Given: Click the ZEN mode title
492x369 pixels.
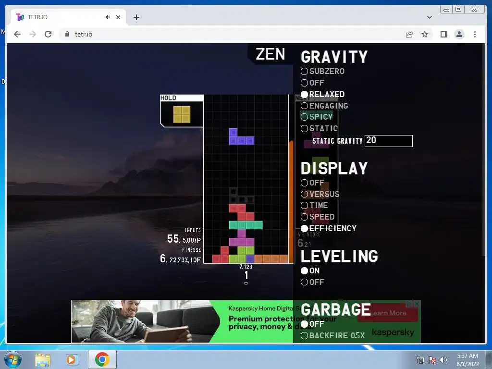Looking at the screenshot, I should pyautogui.click(x=270, y=54).
